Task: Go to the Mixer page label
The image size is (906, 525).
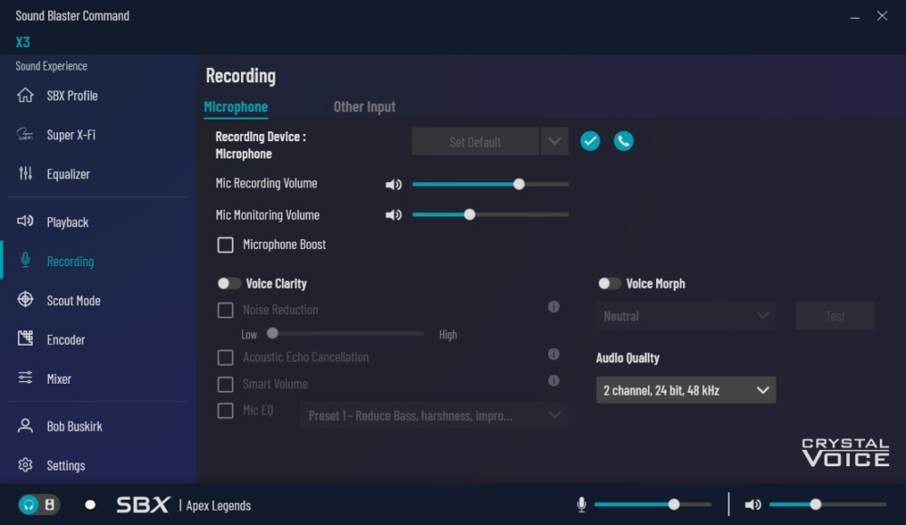Action: pyautogui.click(x=59, y=379)
